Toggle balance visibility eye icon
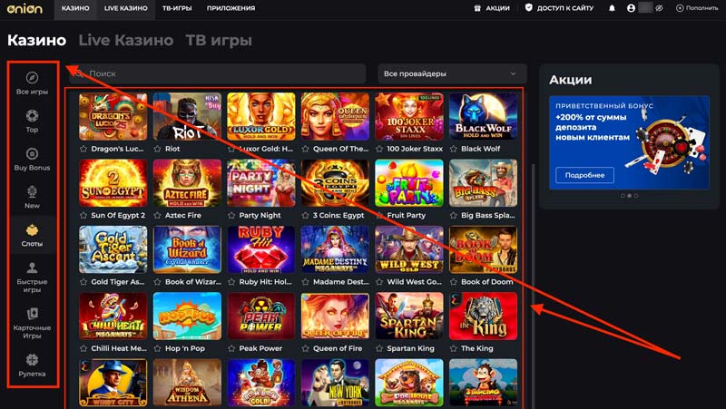Image resolution: width=726 pixels, height=409 pixels. (x=660, y=8)
